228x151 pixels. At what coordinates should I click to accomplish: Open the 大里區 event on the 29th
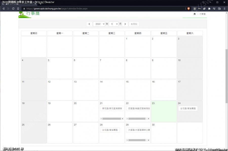[x=138, y=130]
